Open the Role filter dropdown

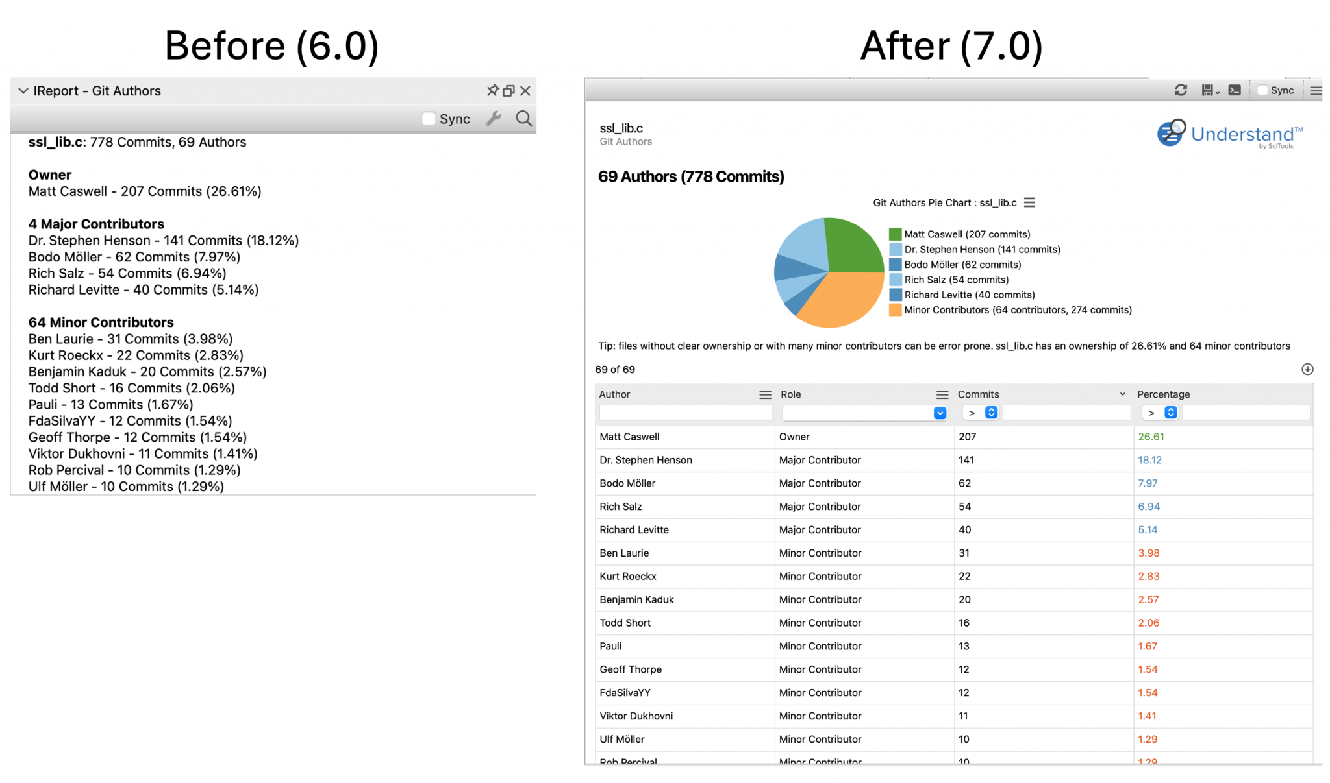pos(939,413)
